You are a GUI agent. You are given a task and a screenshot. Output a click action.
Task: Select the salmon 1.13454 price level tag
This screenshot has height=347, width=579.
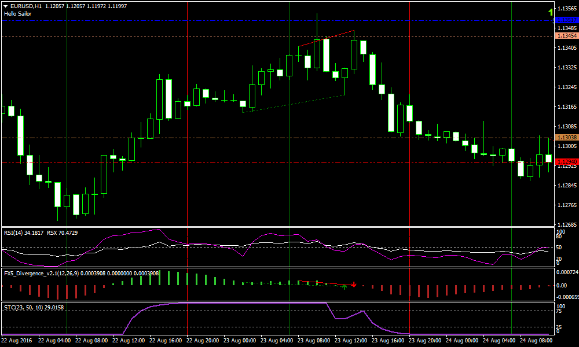click(x=566, y=36)
